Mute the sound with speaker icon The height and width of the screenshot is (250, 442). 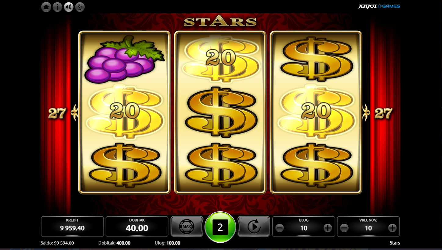point(69,7)
